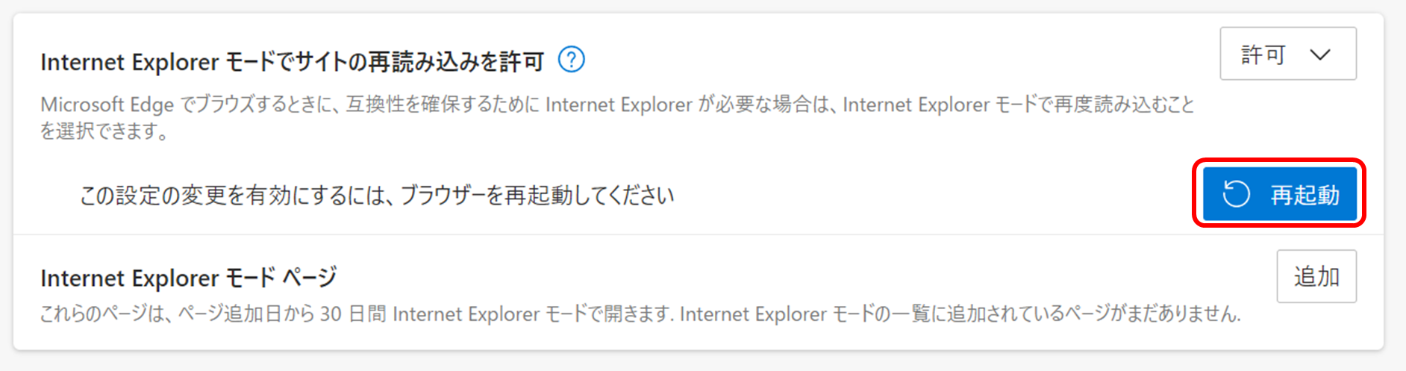
Task: Click the text を選択できます。
Action: 104,131
